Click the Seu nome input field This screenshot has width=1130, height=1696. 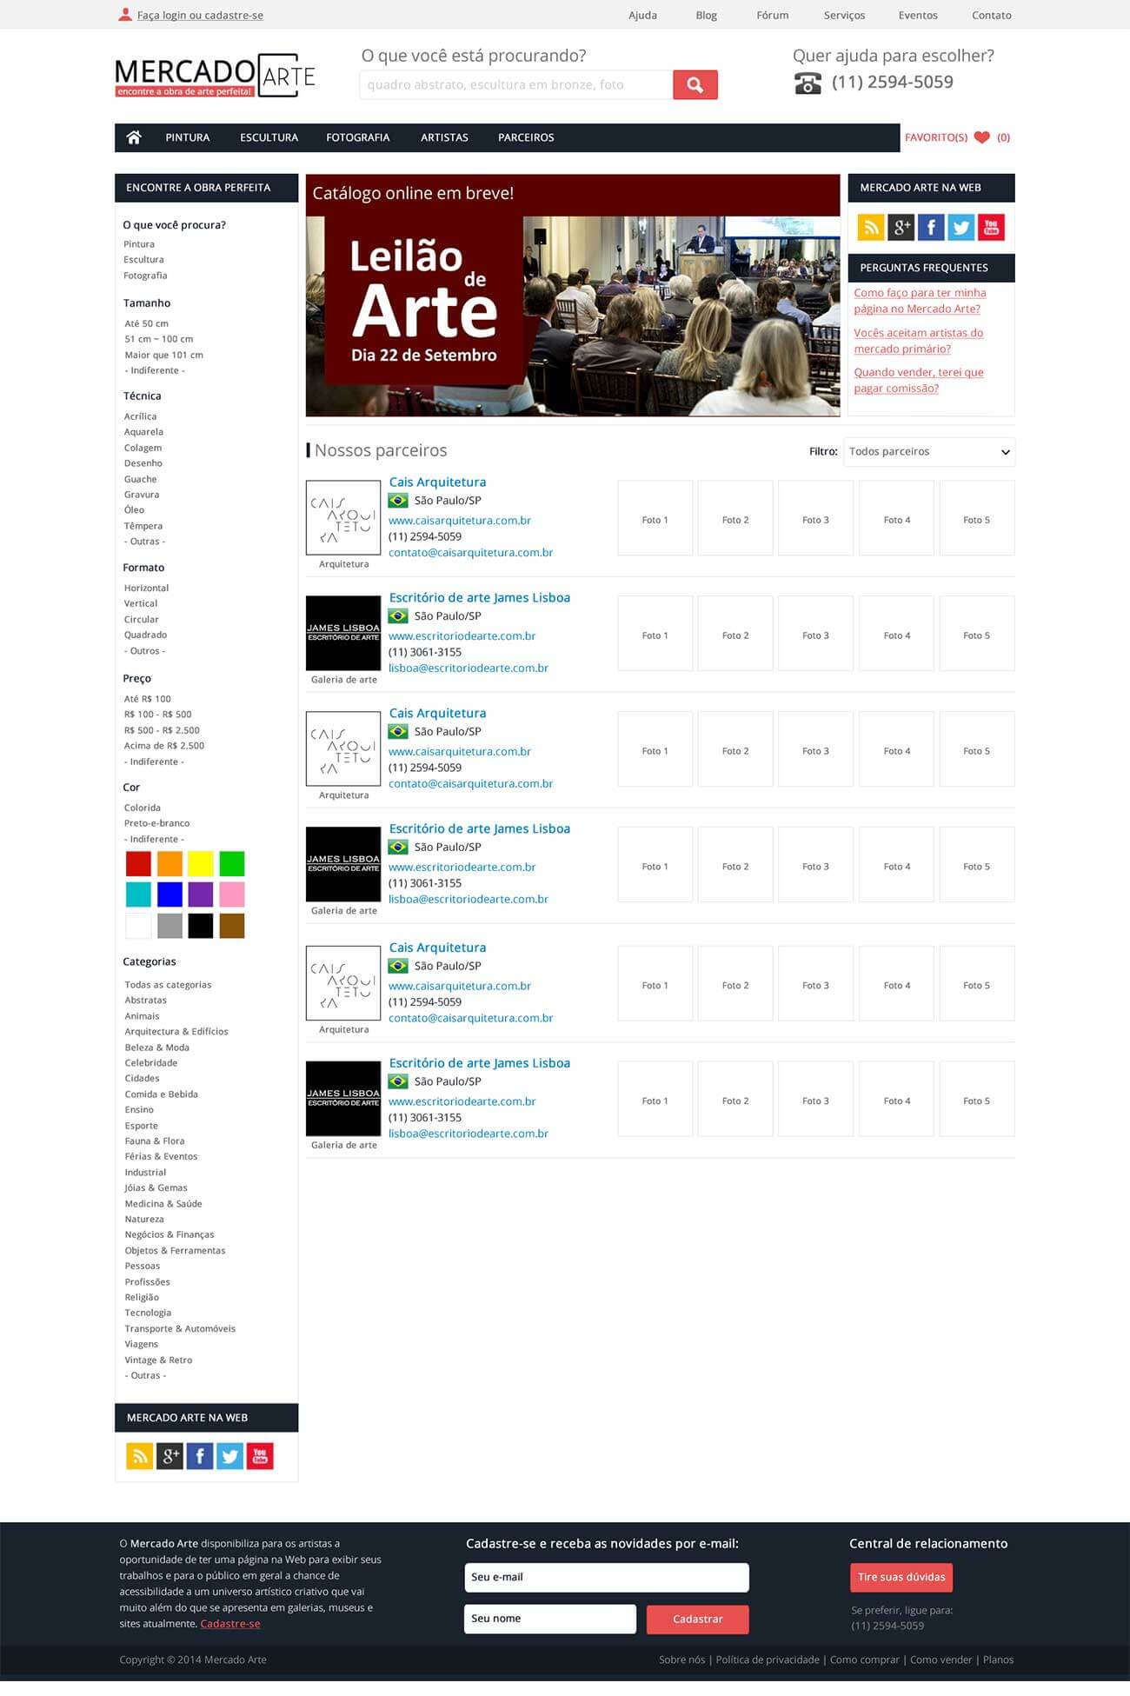tap(550, 1619)
